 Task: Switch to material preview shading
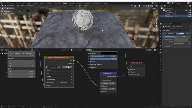click(x=150, y=6)
